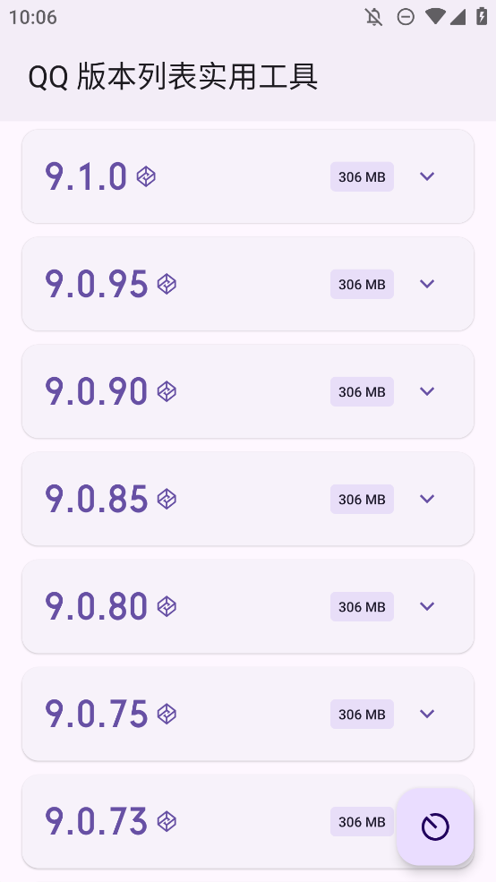Tap the 306 MB badge on 9.0.73
This screenshot has width=496, height=882.
point(362,822)
